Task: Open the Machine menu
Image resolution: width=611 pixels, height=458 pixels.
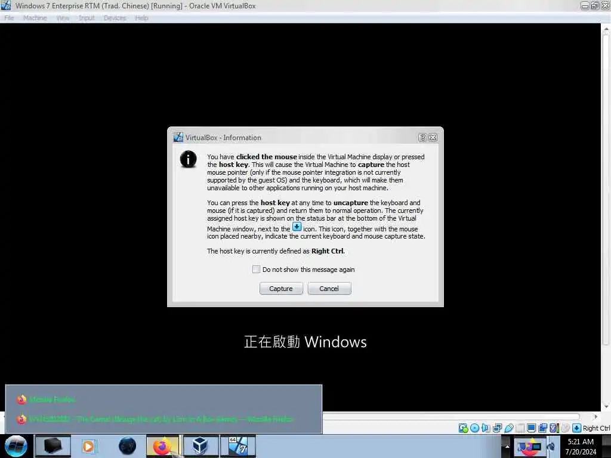Action: tap(35, 18)
